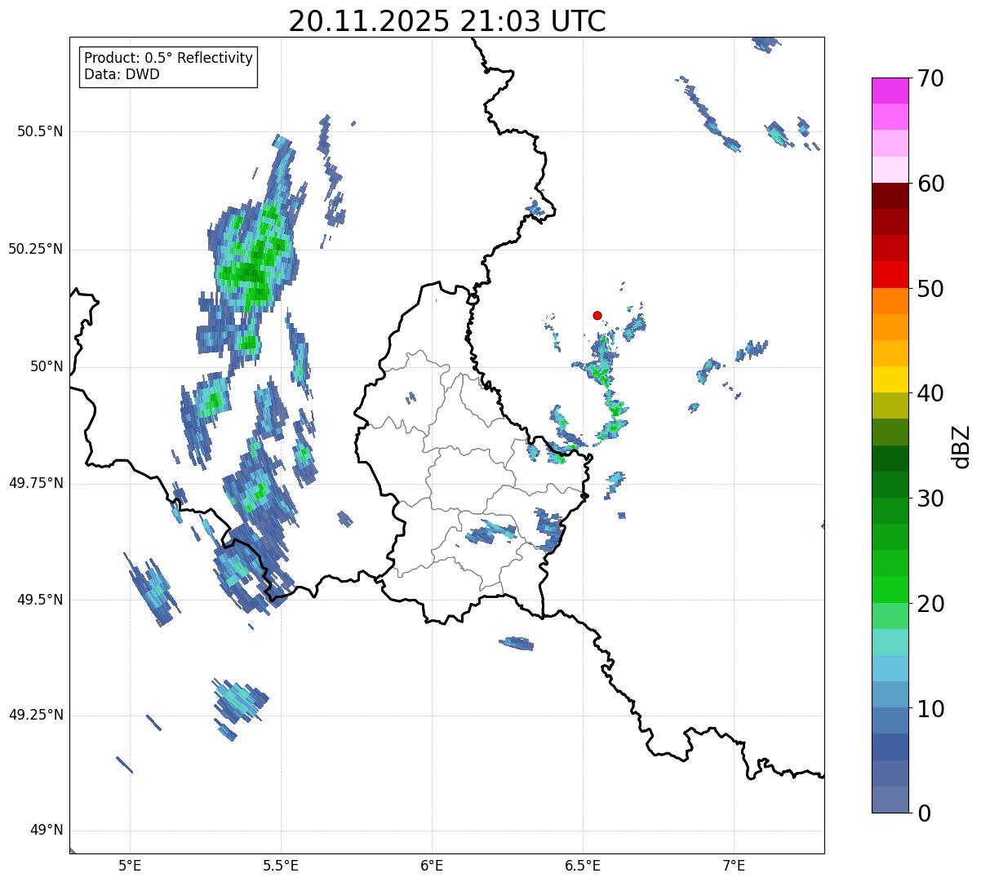
Task: Click the 5°E longitude label
Action: pos(130,865)
